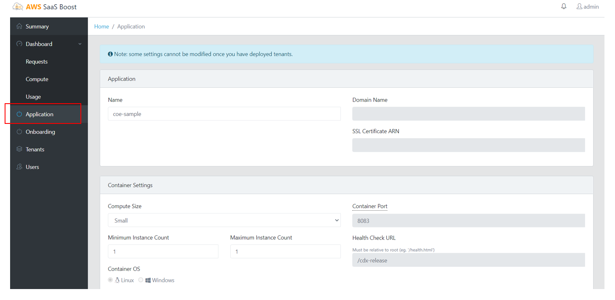Click the Tenants layers icon
The height and width of the screenshot is (300, 615).
(19, 149)
